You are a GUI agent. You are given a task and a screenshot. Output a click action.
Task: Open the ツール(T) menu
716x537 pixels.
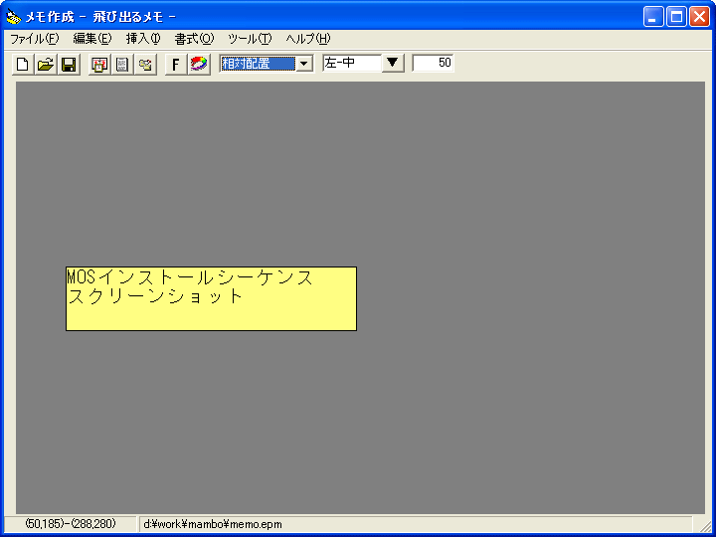click(250, 39)
